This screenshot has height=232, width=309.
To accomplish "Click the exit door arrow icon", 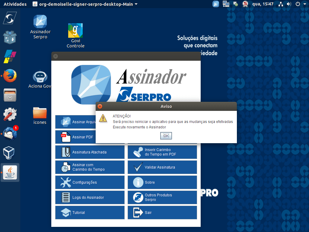I will (138, 212).
